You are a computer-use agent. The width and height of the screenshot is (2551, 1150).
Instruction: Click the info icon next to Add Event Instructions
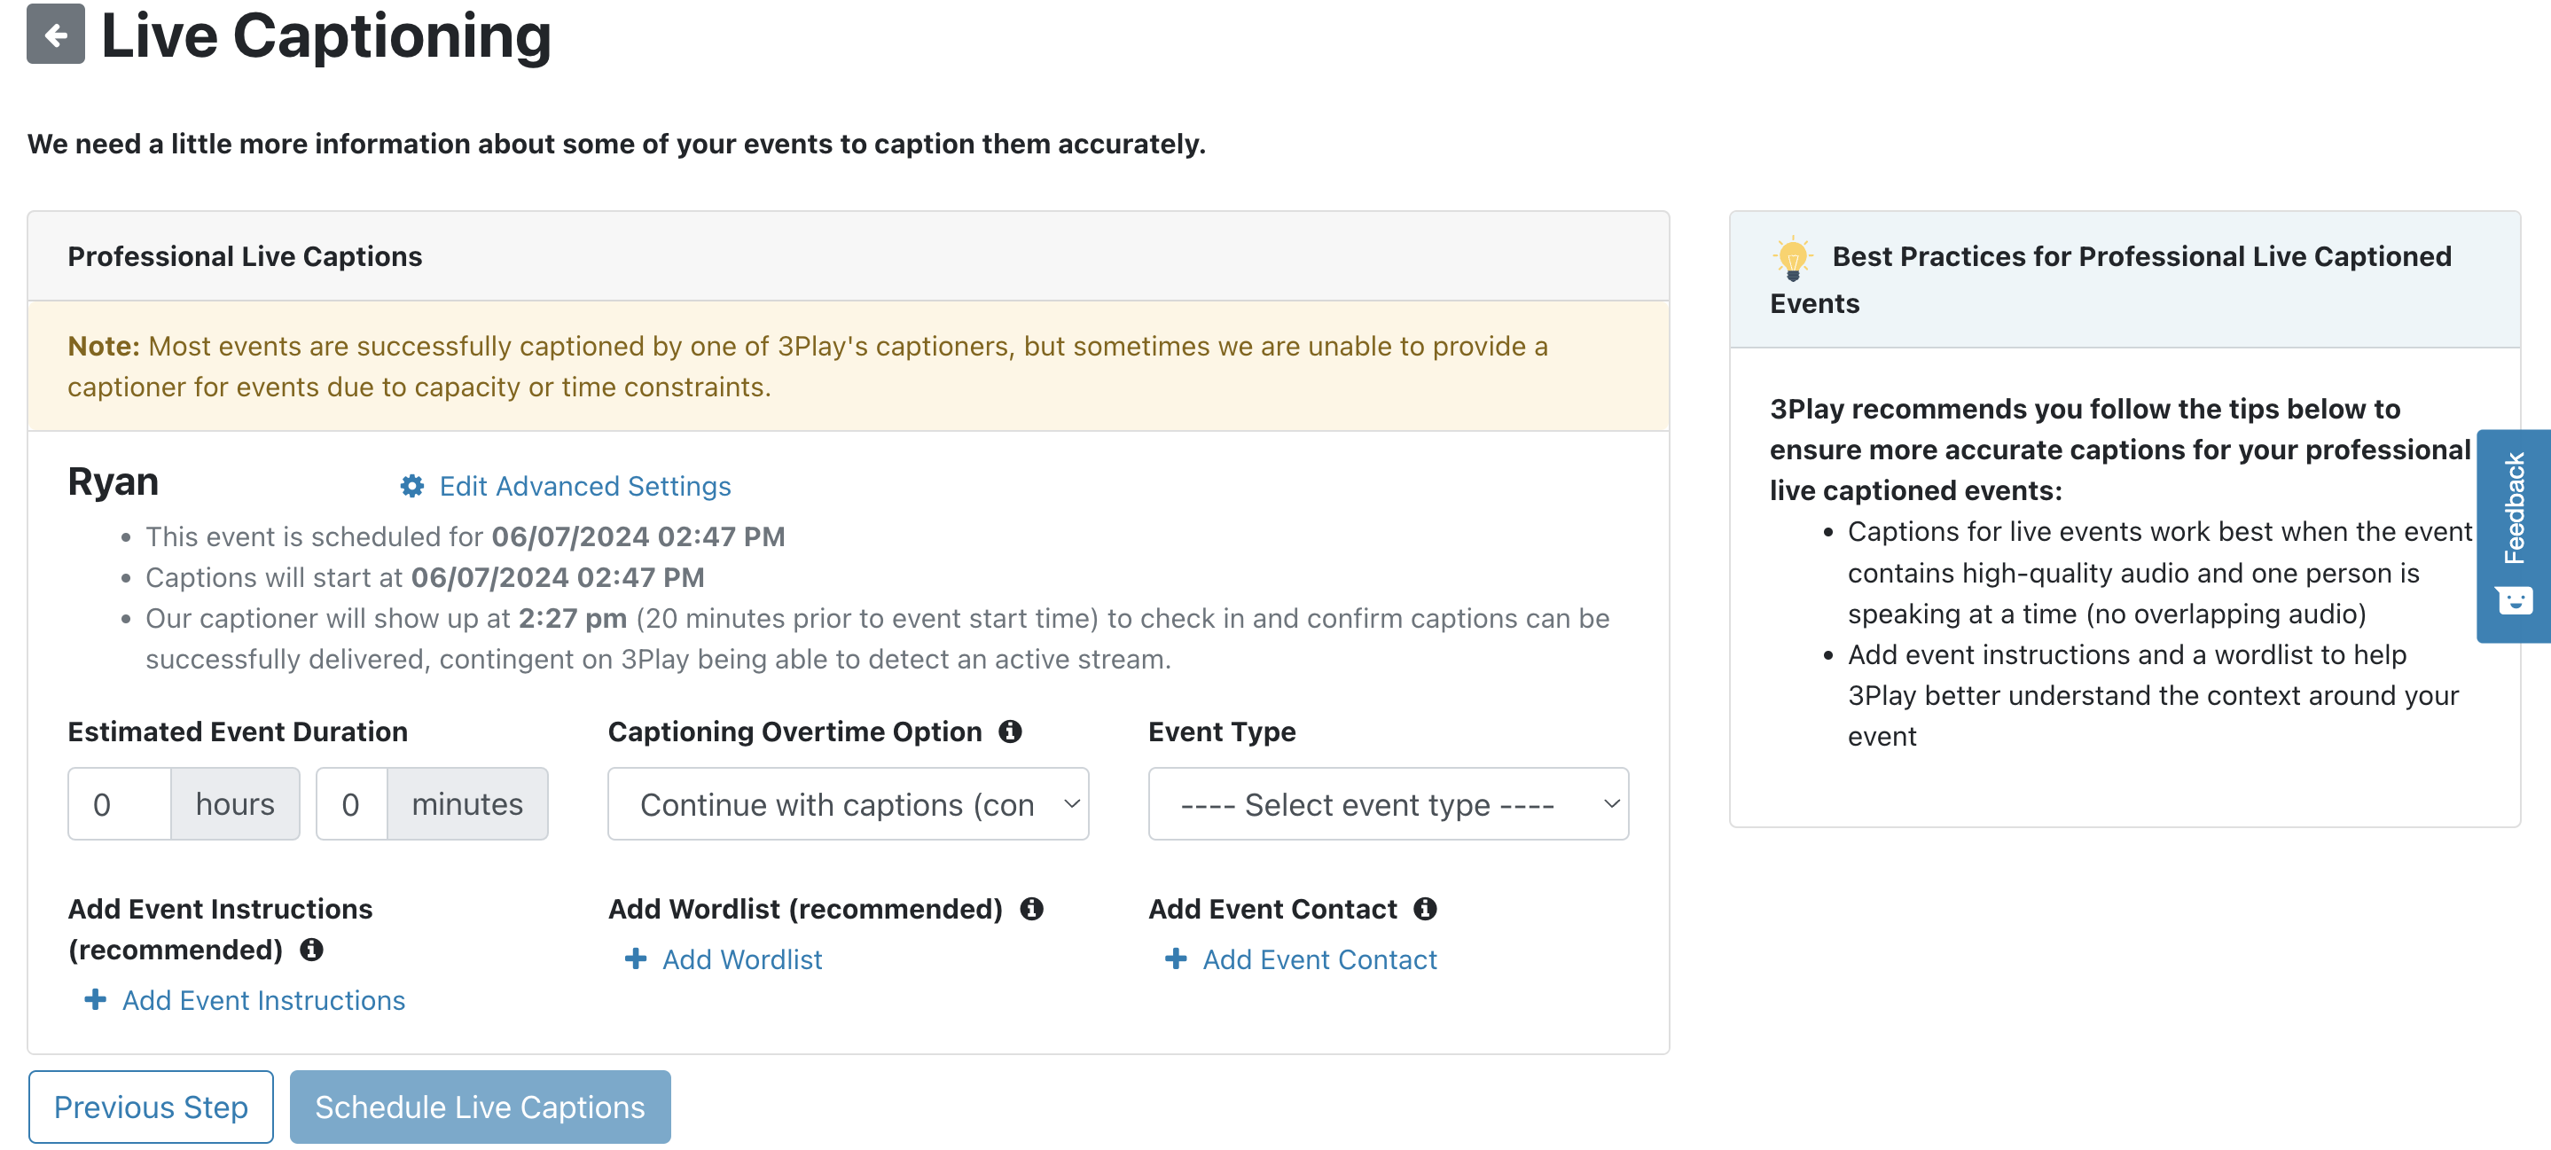(312, 950)
